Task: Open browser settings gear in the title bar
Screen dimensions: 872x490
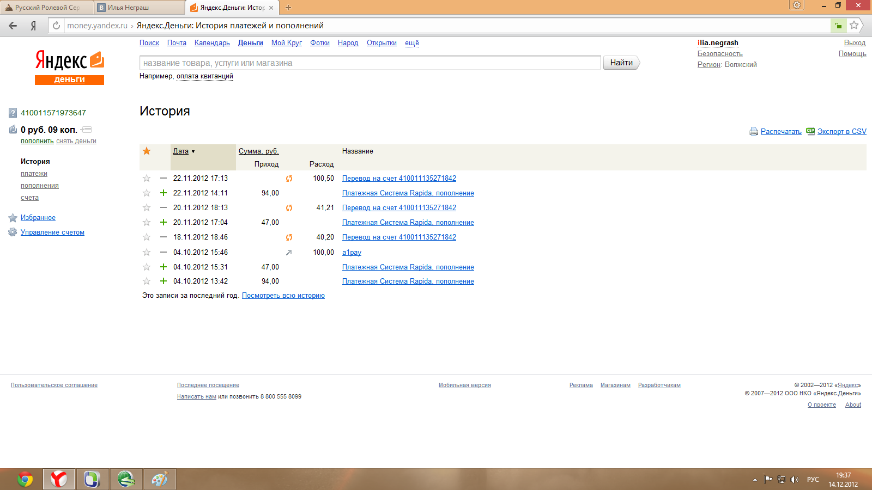Action: pos(797,5)
